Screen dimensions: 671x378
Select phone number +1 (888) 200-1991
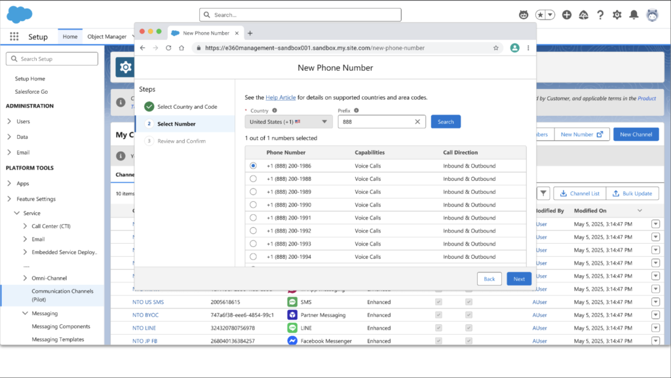tap(254, 217)
